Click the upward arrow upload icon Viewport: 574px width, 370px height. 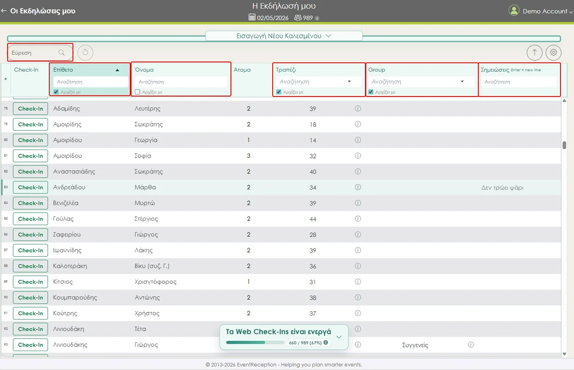click(x=534, y=52)
